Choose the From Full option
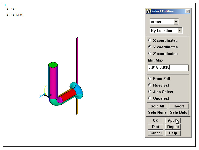This screenshot has height=150, width=199. pos(150,78)
